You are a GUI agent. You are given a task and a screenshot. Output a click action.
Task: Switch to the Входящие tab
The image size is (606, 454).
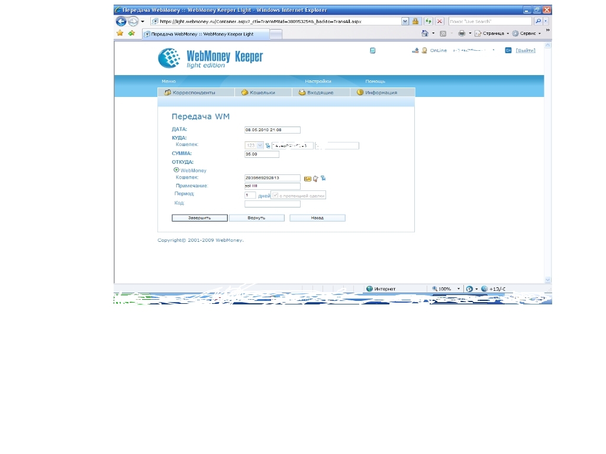321,92
